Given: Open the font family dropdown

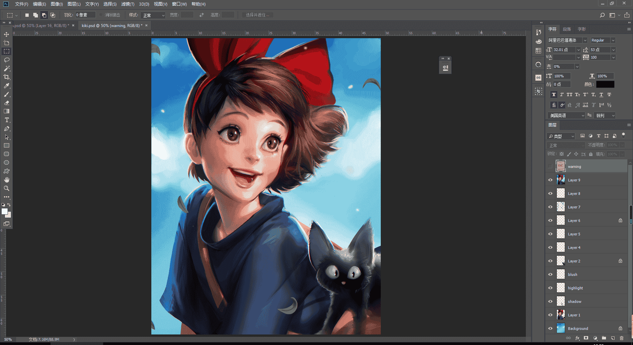Looking at the screenshot, I should [585, 40].
